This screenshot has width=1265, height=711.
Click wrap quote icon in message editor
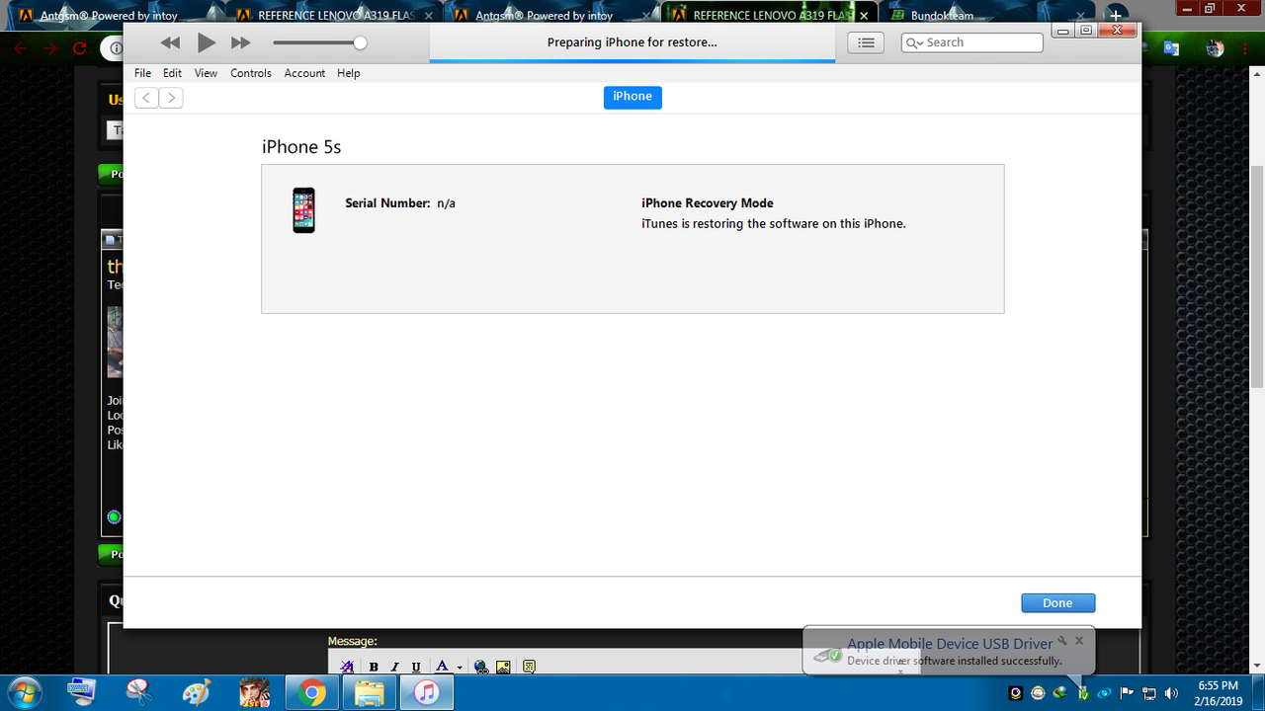pyautogui.click(x=529, y=668)
